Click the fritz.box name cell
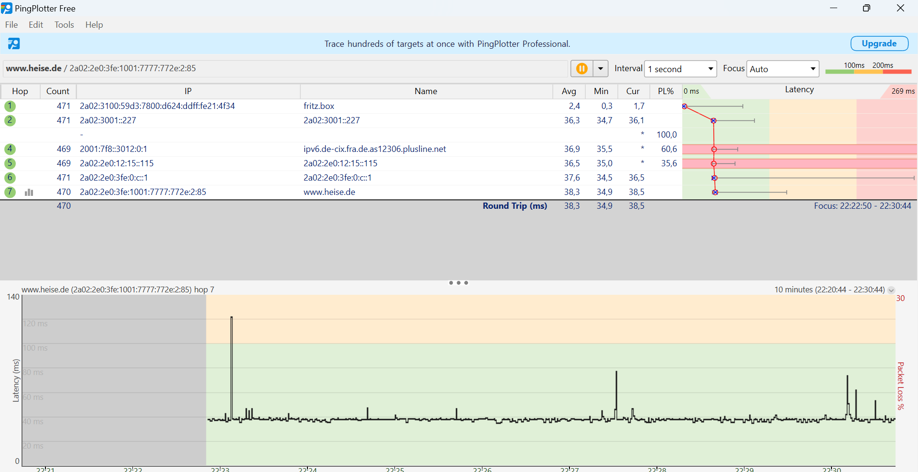 (319, 106)
